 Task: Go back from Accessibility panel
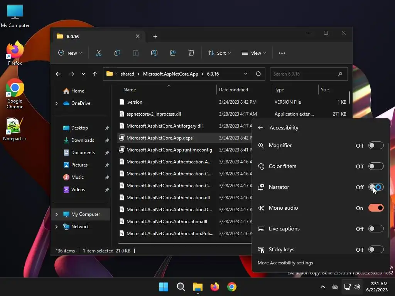(260, 128)
